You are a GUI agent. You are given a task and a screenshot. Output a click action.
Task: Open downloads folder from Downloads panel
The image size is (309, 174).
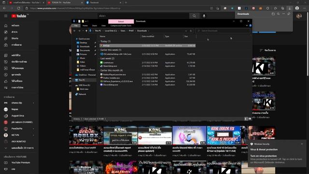click(273, 14)
